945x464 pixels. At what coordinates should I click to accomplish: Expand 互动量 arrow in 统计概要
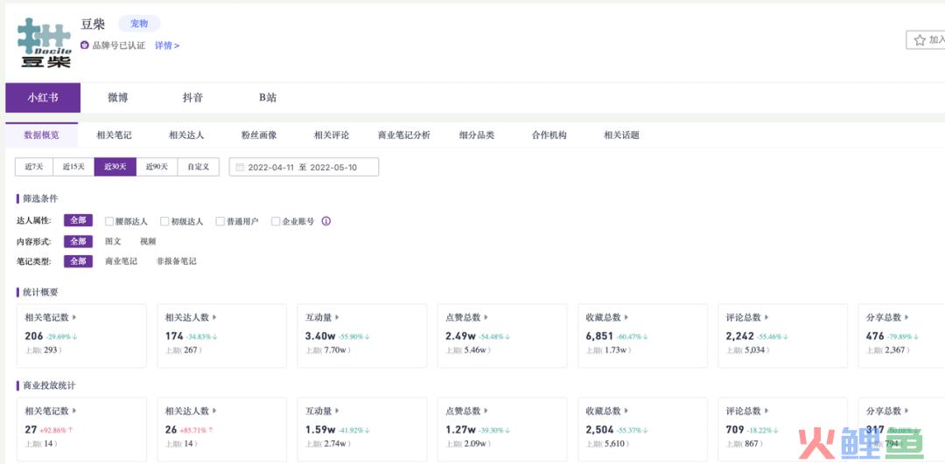point(338,317)
